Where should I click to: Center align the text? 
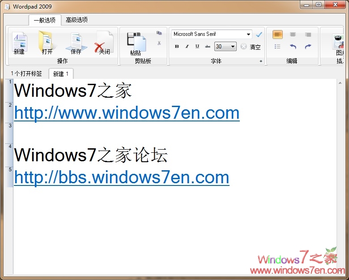(293, 34)
